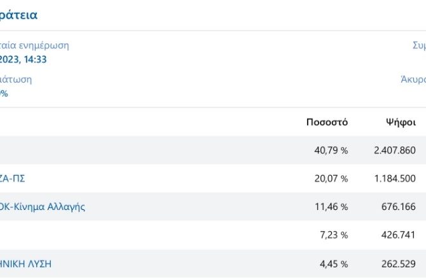Click the 7,23 % percentage cell

tap(334, 235)
